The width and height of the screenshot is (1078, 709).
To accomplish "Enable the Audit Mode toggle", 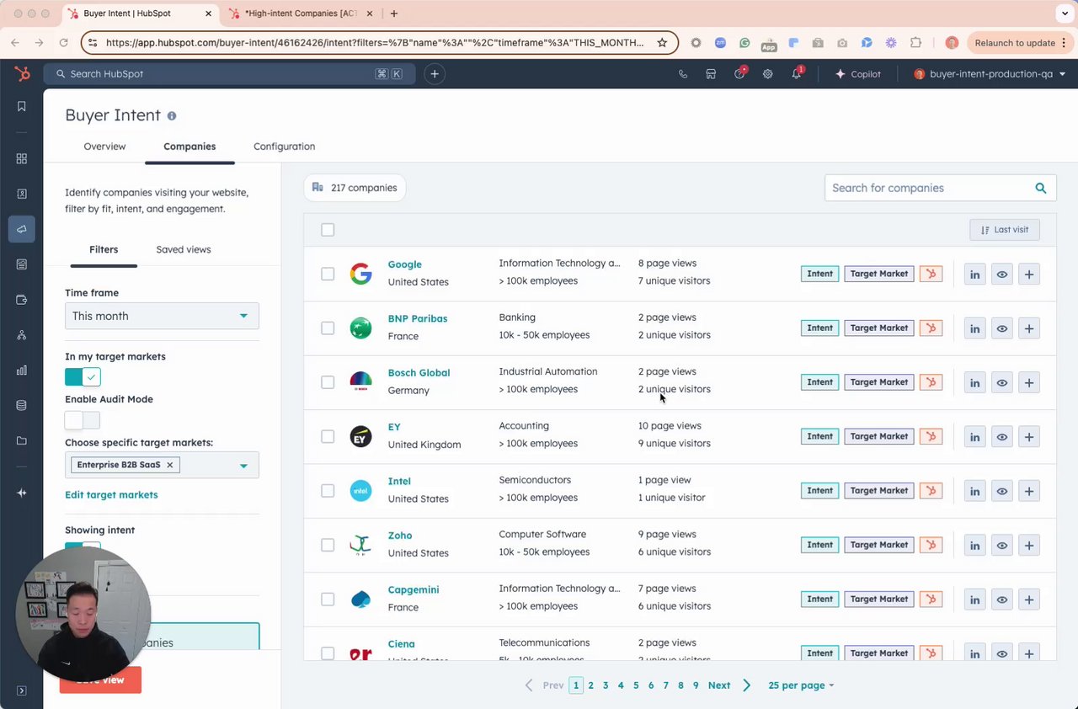I will tap(83, 420).
